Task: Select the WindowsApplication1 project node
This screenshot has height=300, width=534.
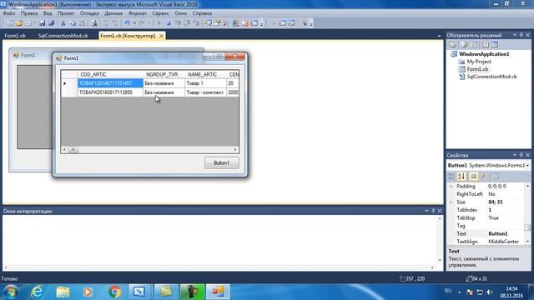Action: [484, 54]
